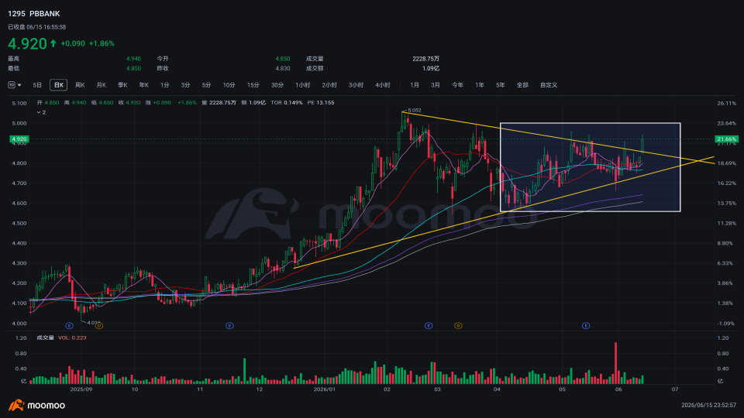Screen dimensions: 744x418
Task: Click the 4.016 low price label
Action: click(x=94, y=323)
